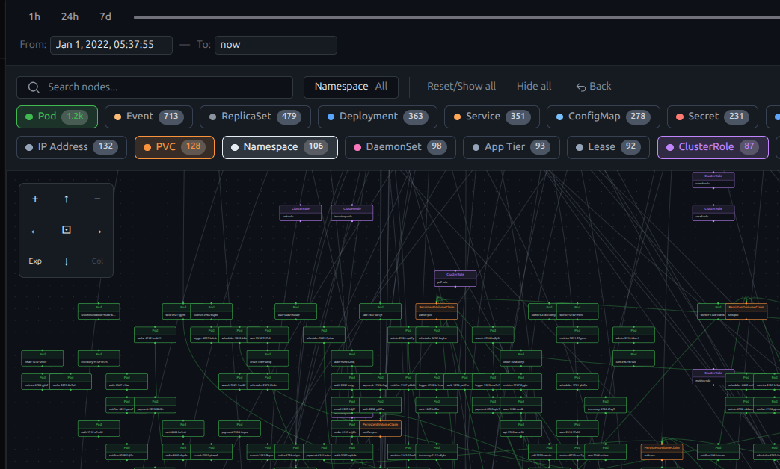Screen dimensions: 780x469
Task: Click the time range slider track
Action: point(449,16)
